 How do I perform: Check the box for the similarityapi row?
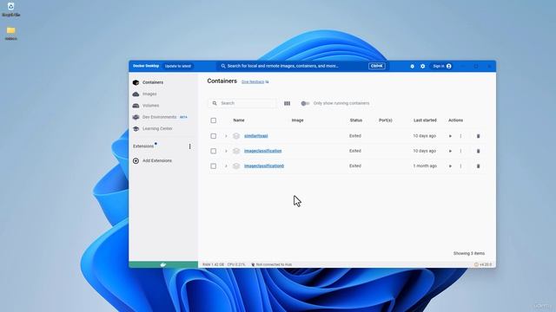213,136
